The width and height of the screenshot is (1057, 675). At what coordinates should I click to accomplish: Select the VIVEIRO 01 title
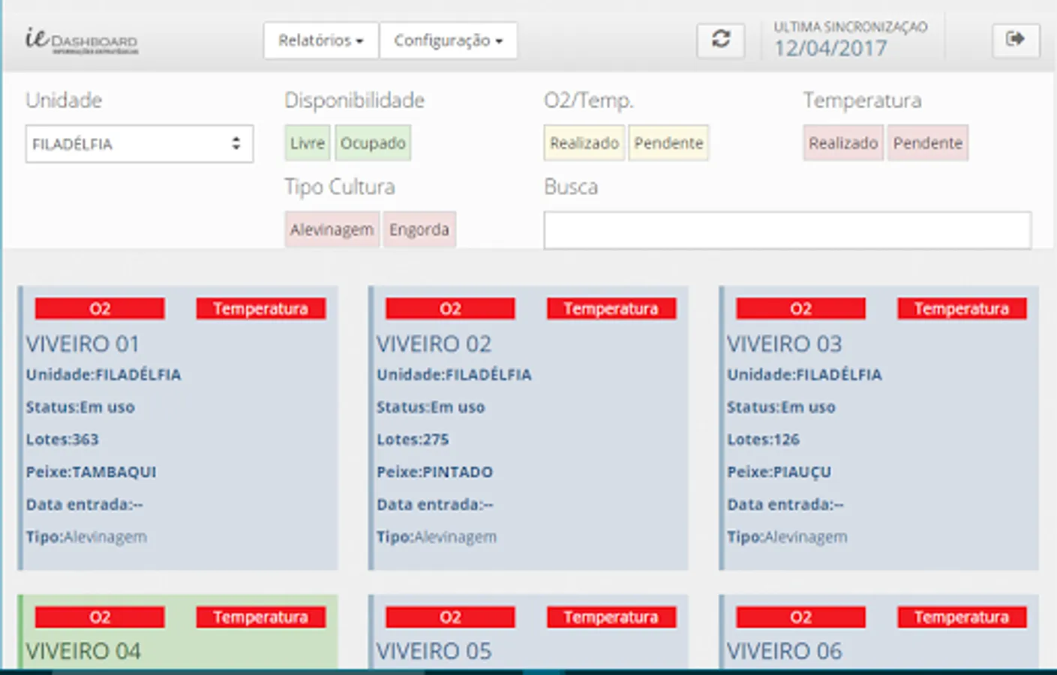click(x=83, y=344)
